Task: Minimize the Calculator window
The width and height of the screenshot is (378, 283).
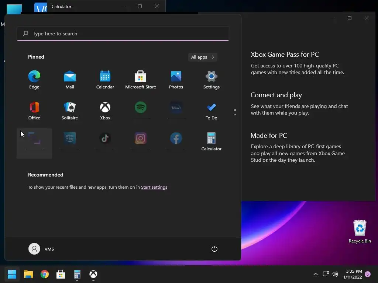Action: coord(123,6)
